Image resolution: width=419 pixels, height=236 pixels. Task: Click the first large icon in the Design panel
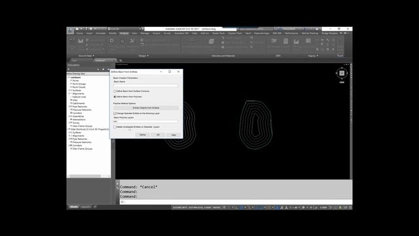pyautogui.click(x=112, y=41)
